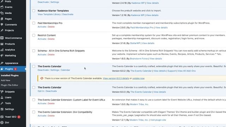This screenshot has width=226, height=127.
Task: Open The Events Calendar Settings link
Action: point(55,70)
